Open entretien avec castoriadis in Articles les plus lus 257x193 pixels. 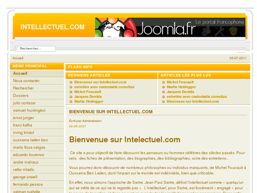point(197,97)
